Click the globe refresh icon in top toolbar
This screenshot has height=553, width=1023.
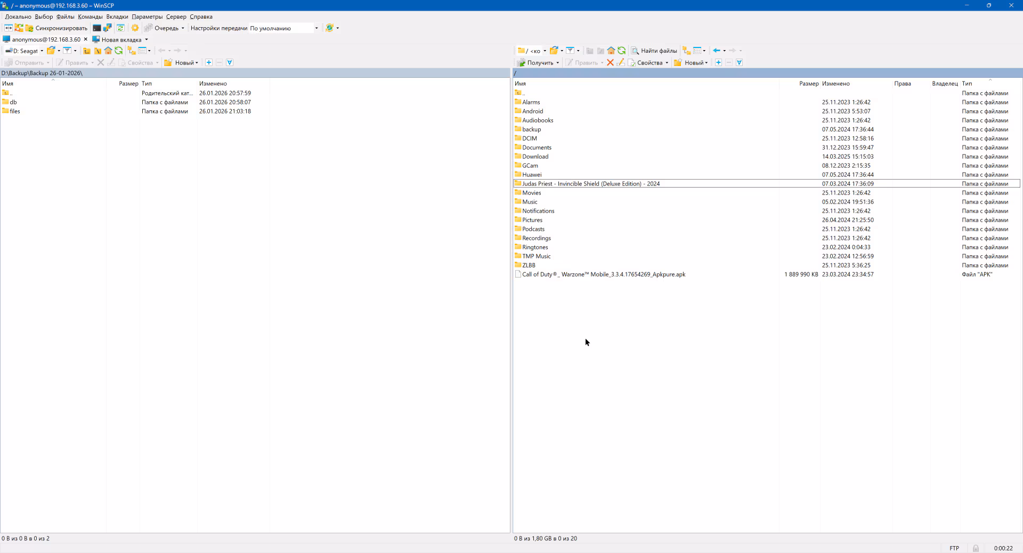pos(329,28)
